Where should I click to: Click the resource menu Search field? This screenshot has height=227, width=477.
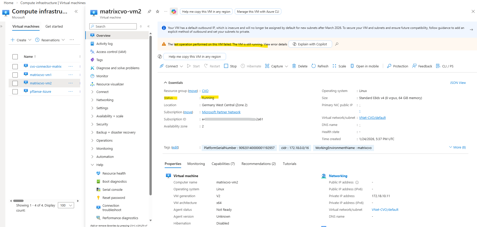pyautogui.click(x=113, y=26)
